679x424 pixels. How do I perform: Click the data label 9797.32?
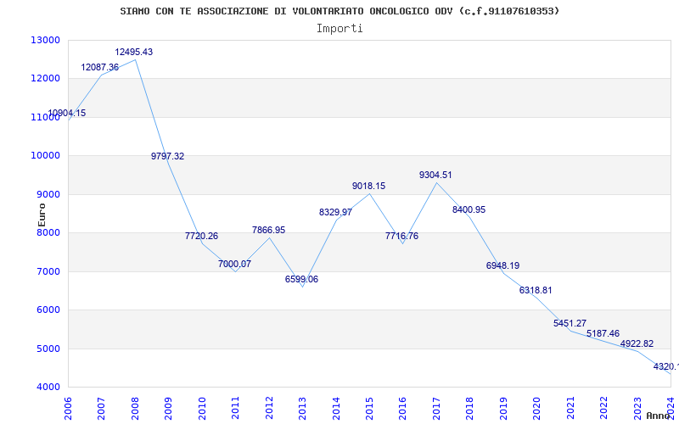167,157
